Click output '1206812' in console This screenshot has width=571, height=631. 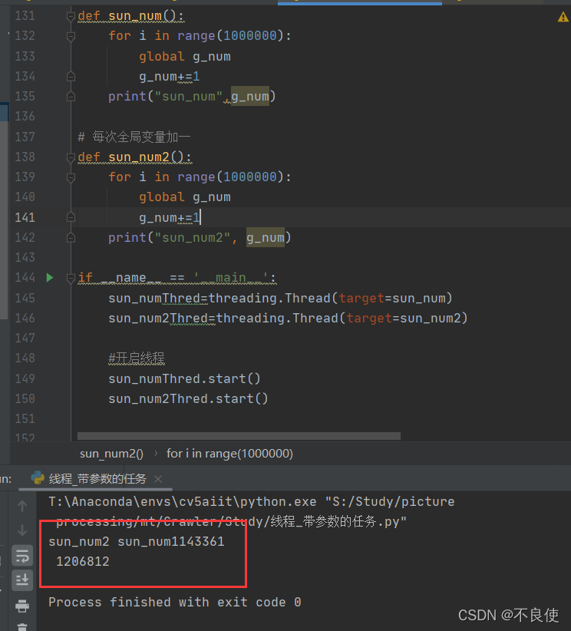pos(82,562)
